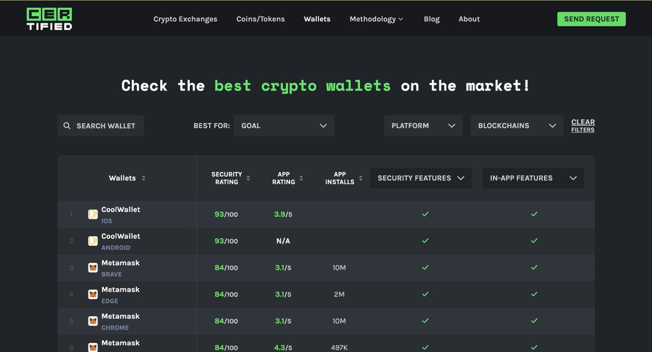The height and width of the screenshot is (352, 652).
Task: Click the search magnifier icon
Action: pos(67,126)
